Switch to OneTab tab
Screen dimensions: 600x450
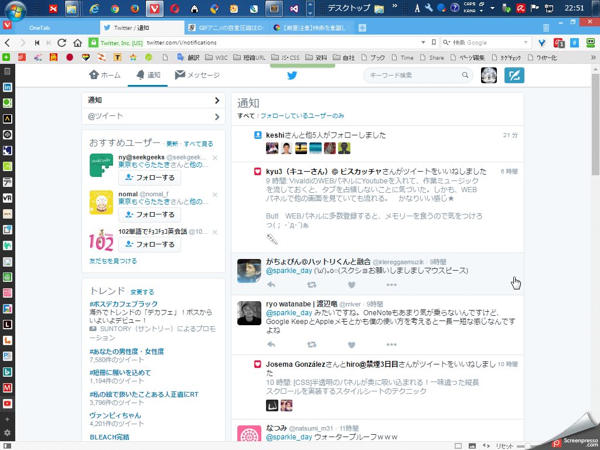point(57,28)
